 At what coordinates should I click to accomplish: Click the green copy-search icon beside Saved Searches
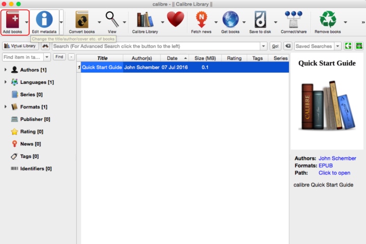point(348,46)
